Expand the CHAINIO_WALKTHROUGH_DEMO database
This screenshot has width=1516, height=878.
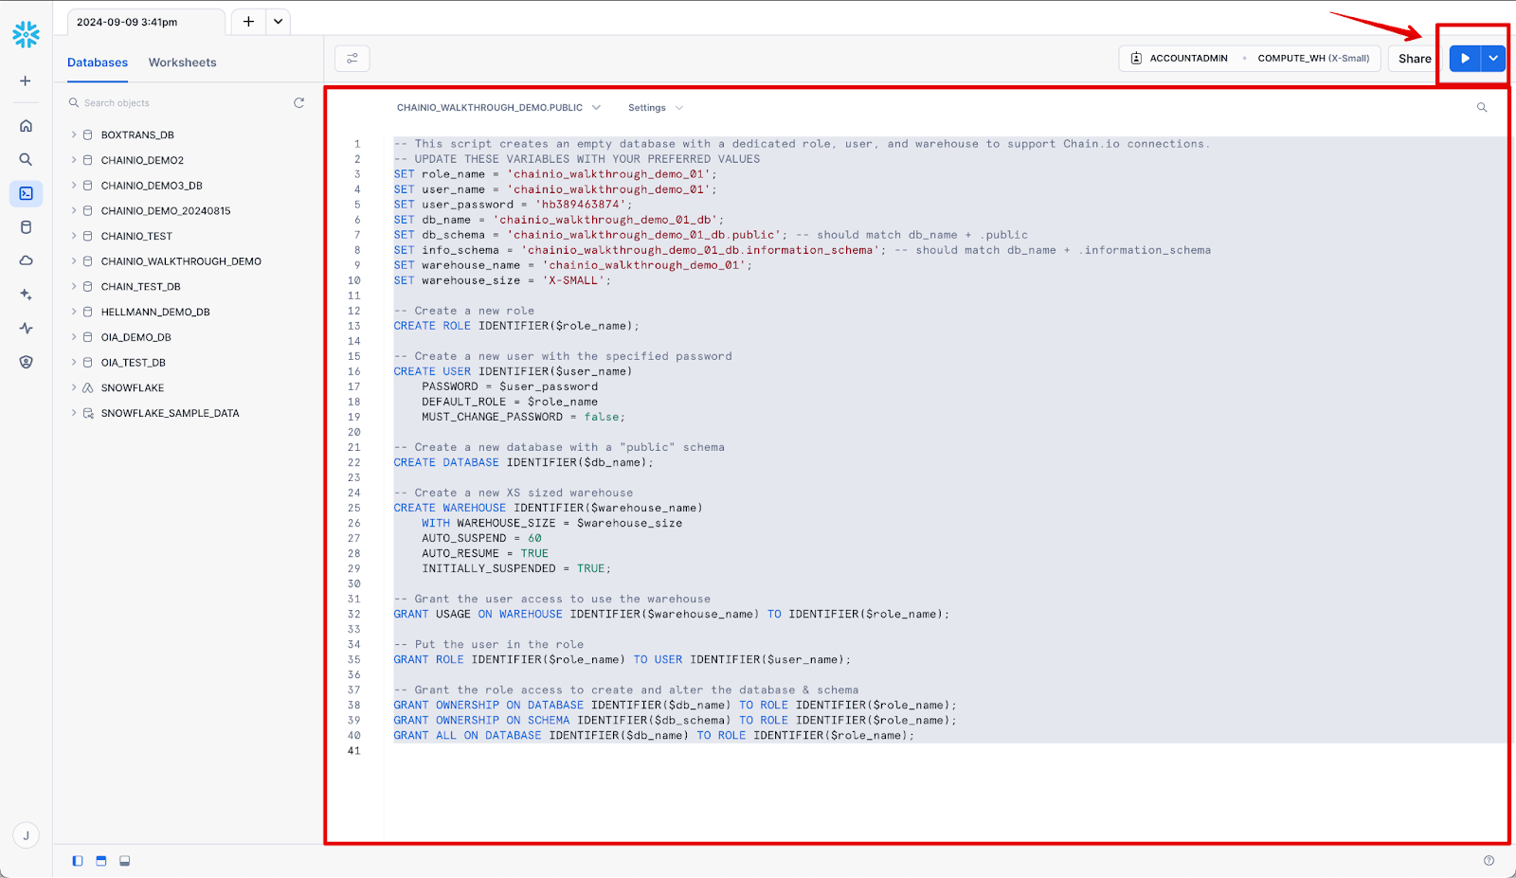click(x=74, y=261)
